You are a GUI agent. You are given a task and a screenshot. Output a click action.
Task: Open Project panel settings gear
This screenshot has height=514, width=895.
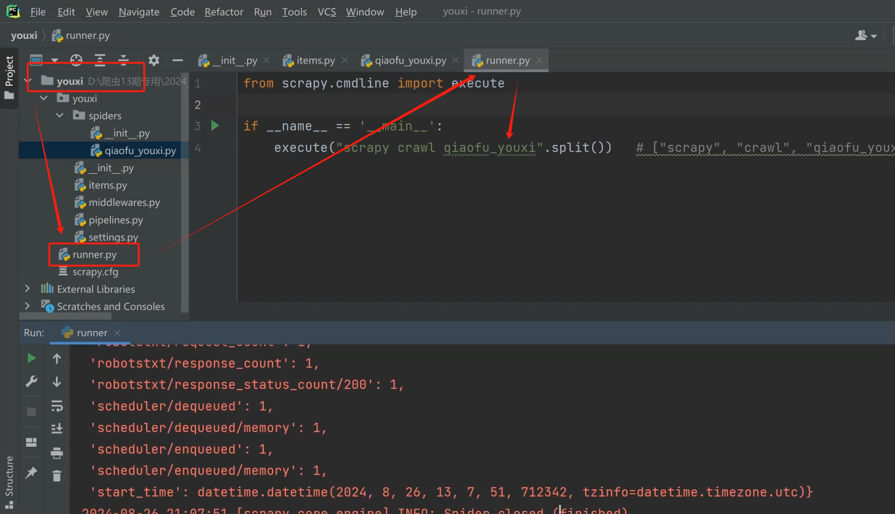click(x=154, y=60)
